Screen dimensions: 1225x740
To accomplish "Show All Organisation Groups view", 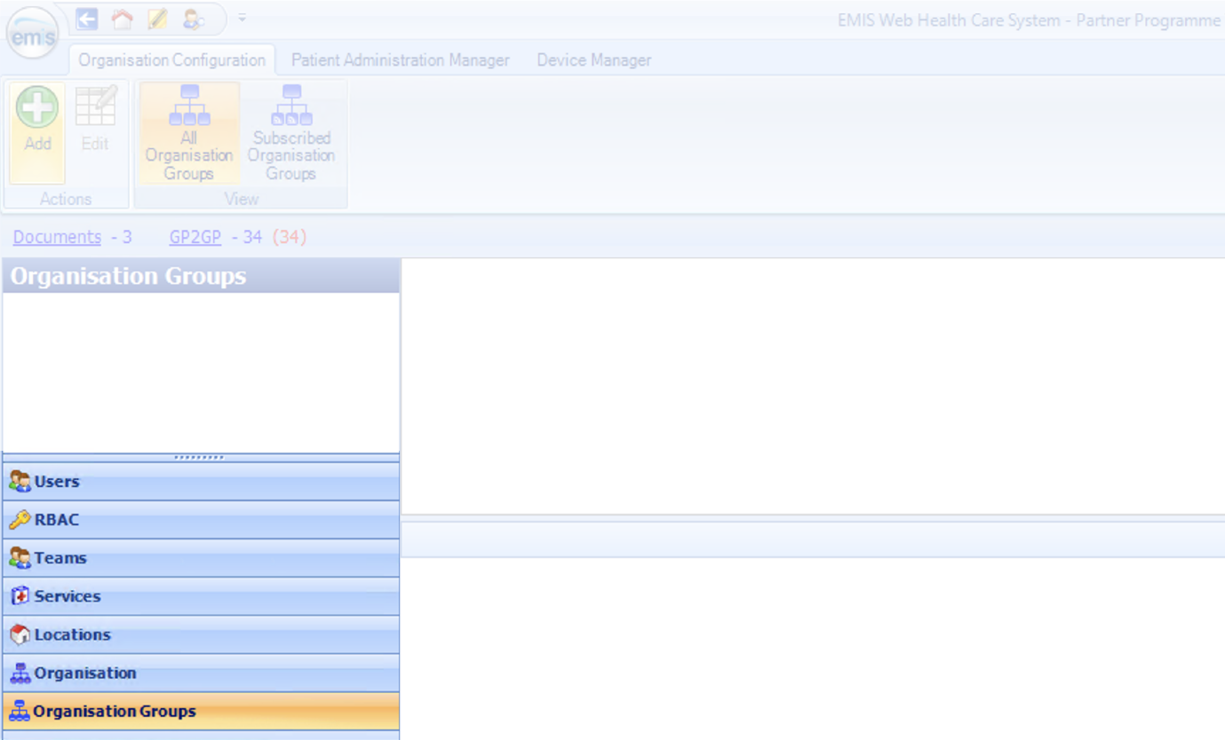I will click(189, 133).
